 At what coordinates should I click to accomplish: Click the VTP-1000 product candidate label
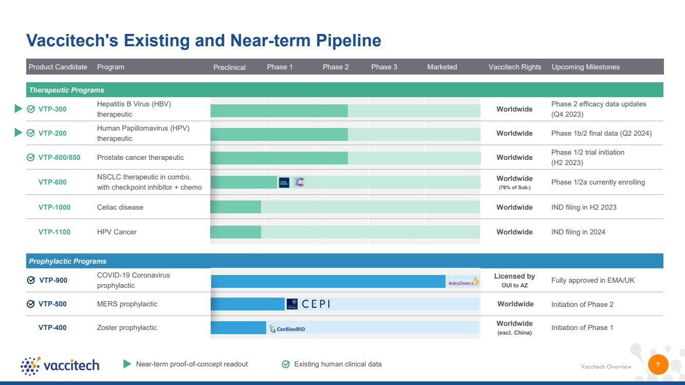click(54, 207)
